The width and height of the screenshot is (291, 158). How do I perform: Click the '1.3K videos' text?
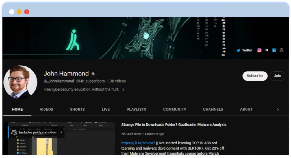pos(116,81)
